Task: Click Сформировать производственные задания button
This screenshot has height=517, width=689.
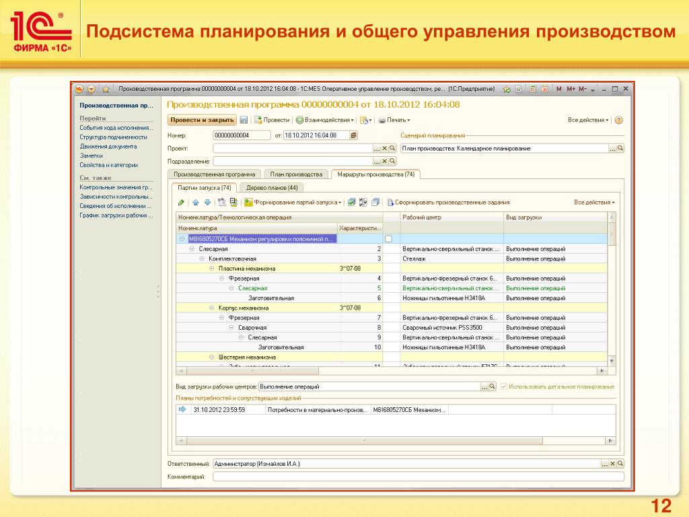Action: pos(447,202)
